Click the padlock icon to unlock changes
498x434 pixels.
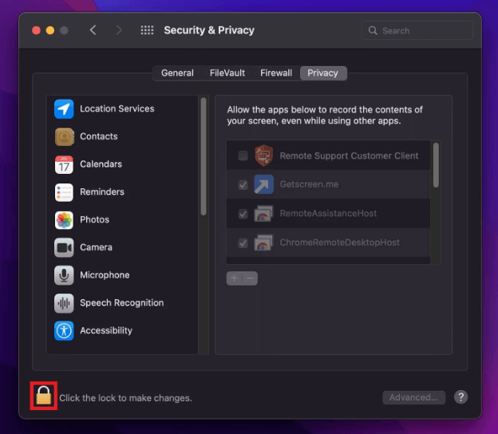[x=44, y=396]
